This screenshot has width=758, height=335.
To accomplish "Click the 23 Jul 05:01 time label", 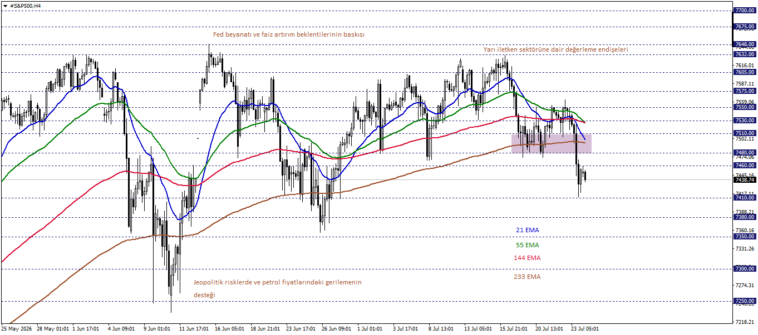I will click(x=585, y=329).
